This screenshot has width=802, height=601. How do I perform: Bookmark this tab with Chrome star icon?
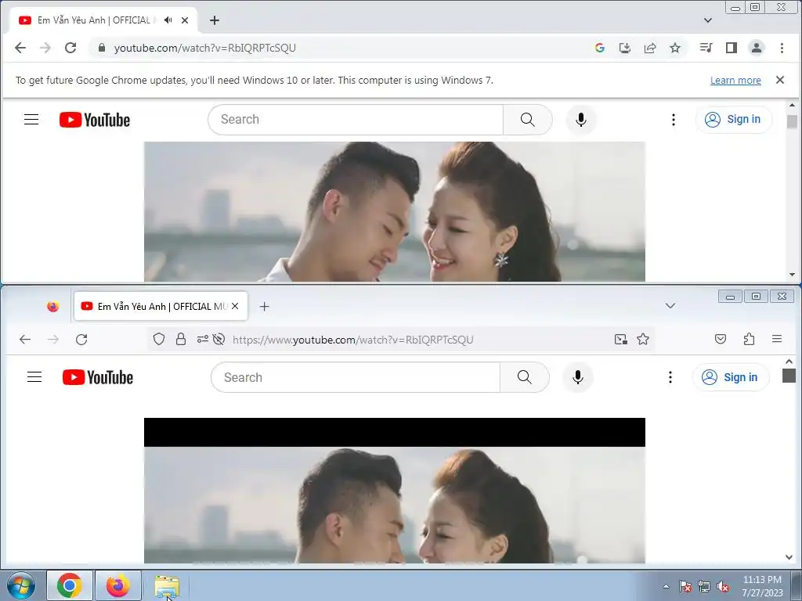click(675, 48)
